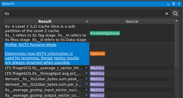Click Metrics tag for lts__throughput.avg.pct row

(97, 73)
